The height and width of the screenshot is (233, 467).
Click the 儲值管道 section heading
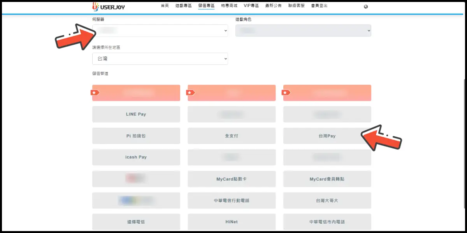(100, 73)
